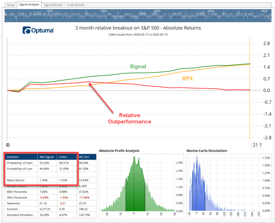Click the 25.55 MC Sim Skewness value
Viewport: 275px width, 223px height.
pyautogui.click(x=82, y=203)
